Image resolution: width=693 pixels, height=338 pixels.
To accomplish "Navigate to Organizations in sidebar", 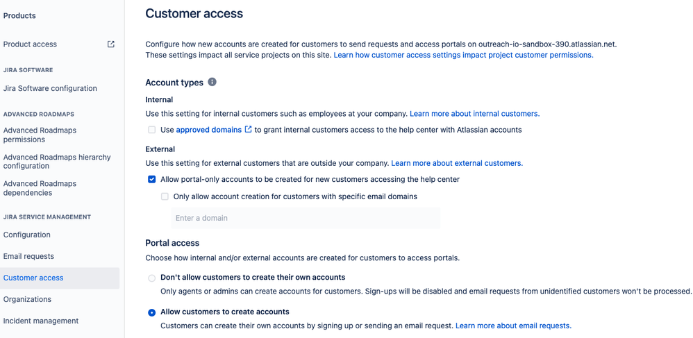I will click(x=27, y=299).
